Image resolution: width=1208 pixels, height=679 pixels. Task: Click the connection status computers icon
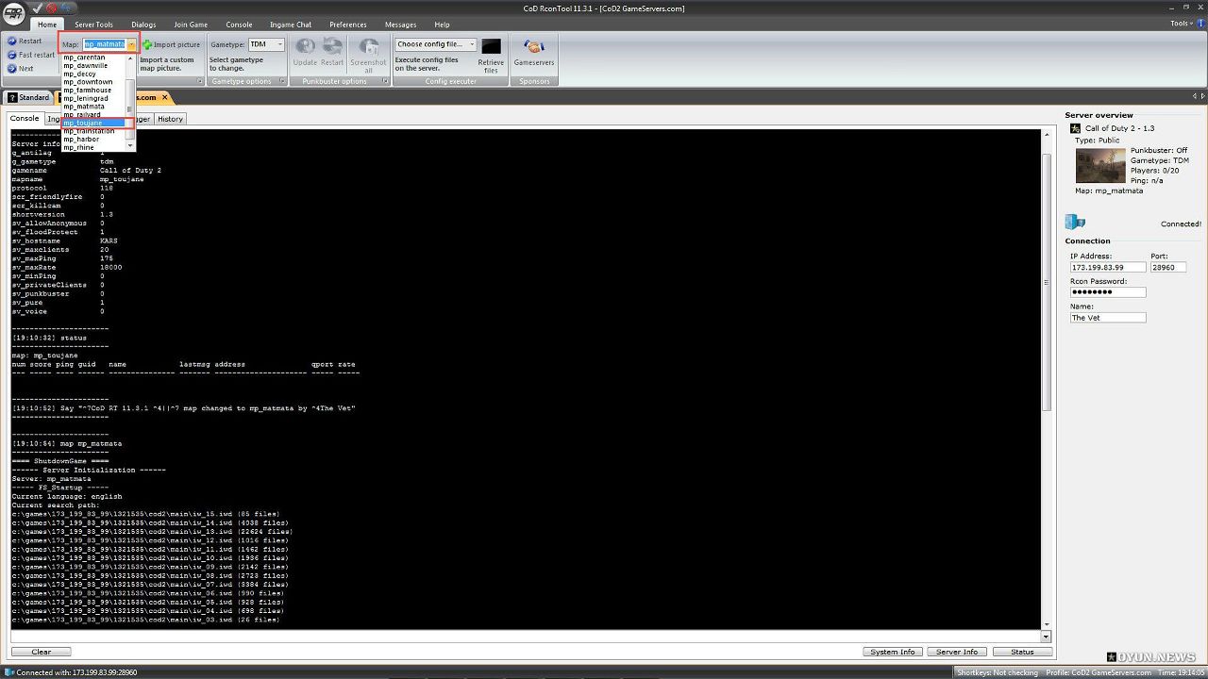point(1075,222)
